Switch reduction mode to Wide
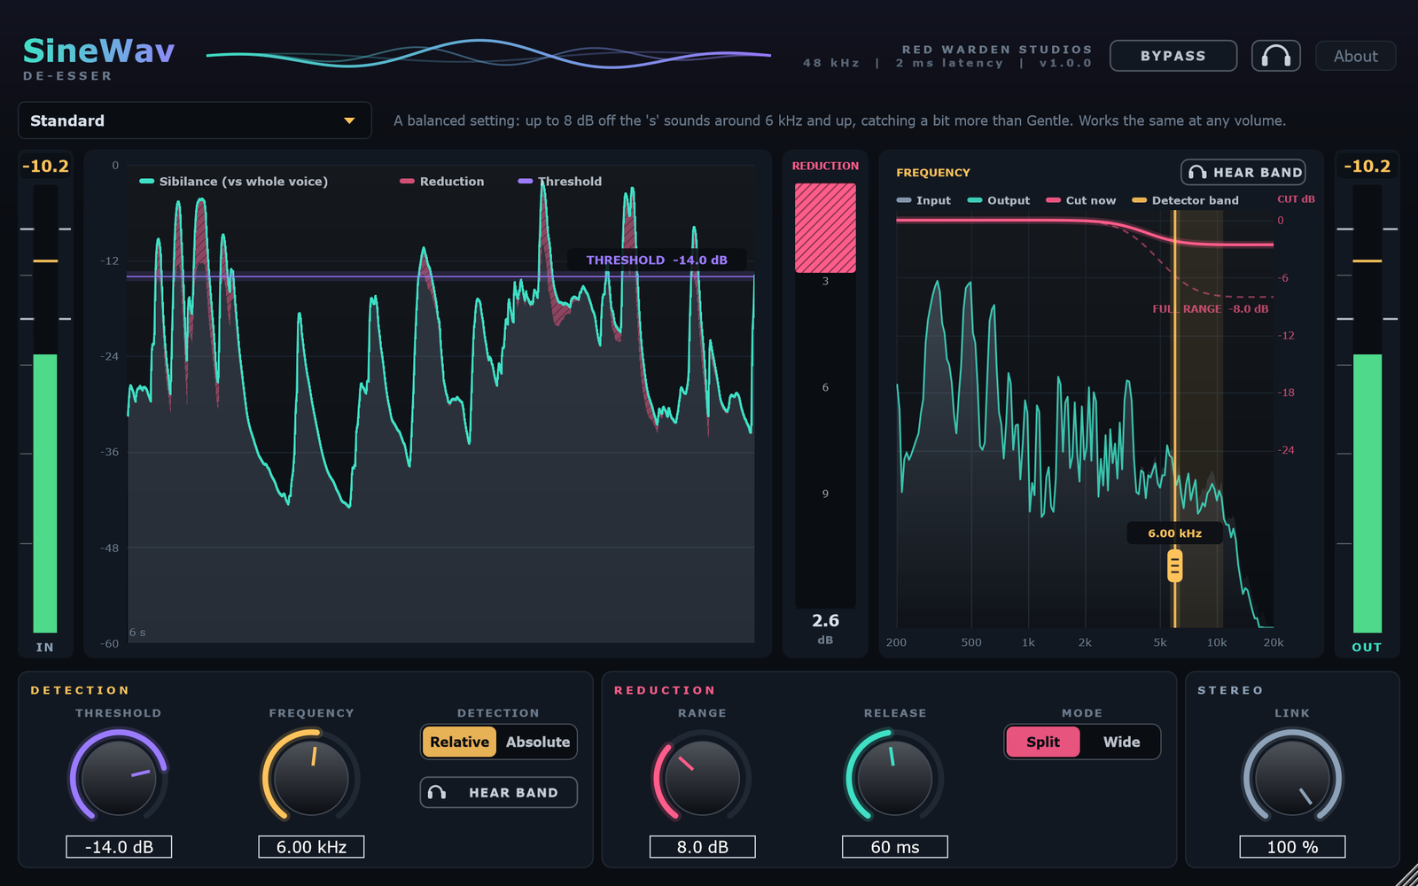 click(1121, 742)
